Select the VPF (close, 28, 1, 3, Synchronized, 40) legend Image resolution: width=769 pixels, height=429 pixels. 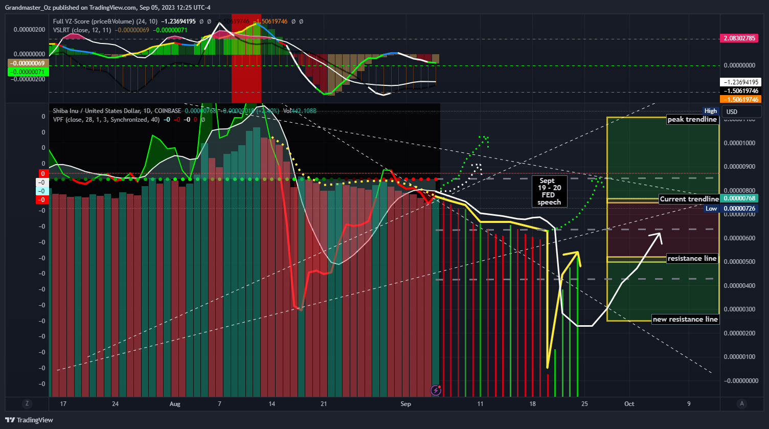tap(106, 120)
